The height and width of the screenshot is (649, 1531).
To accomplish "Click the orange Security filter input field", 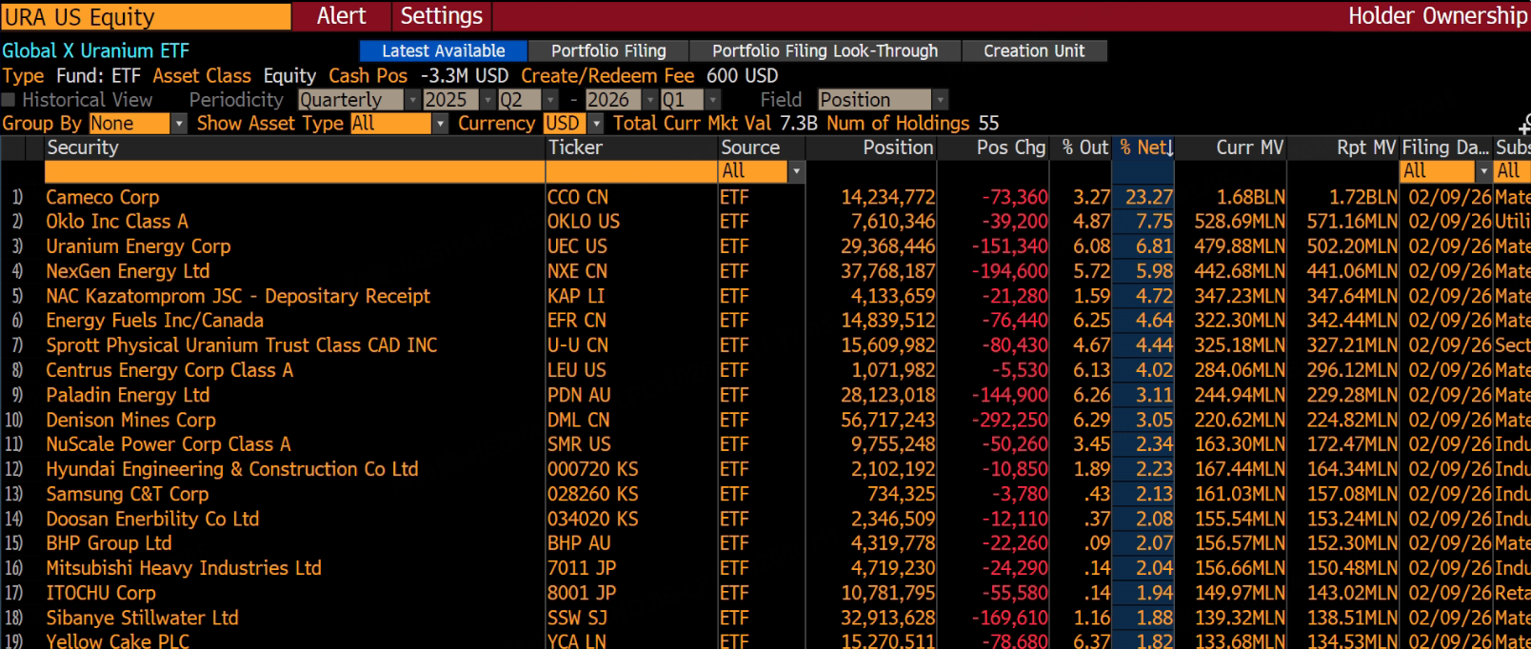I will [294, 171].
